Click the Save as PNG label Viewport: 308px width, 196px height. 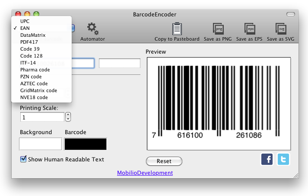point(218,39)
